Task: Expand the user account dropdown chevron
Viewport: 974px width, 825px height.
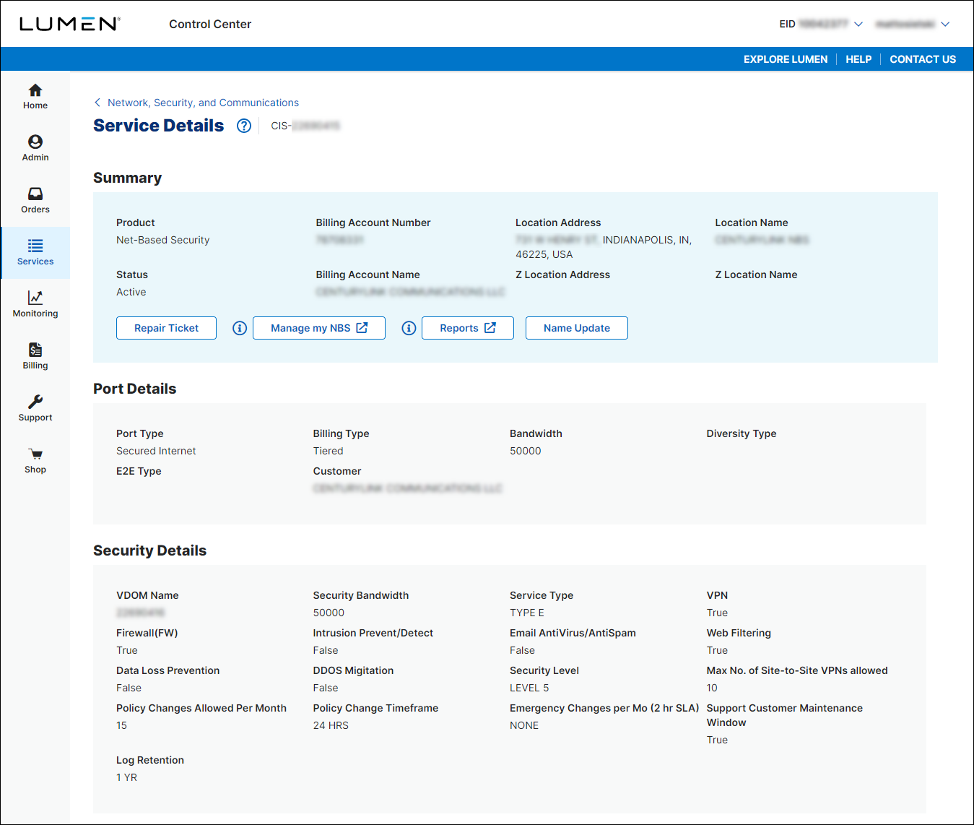Action: pos(945,24)
